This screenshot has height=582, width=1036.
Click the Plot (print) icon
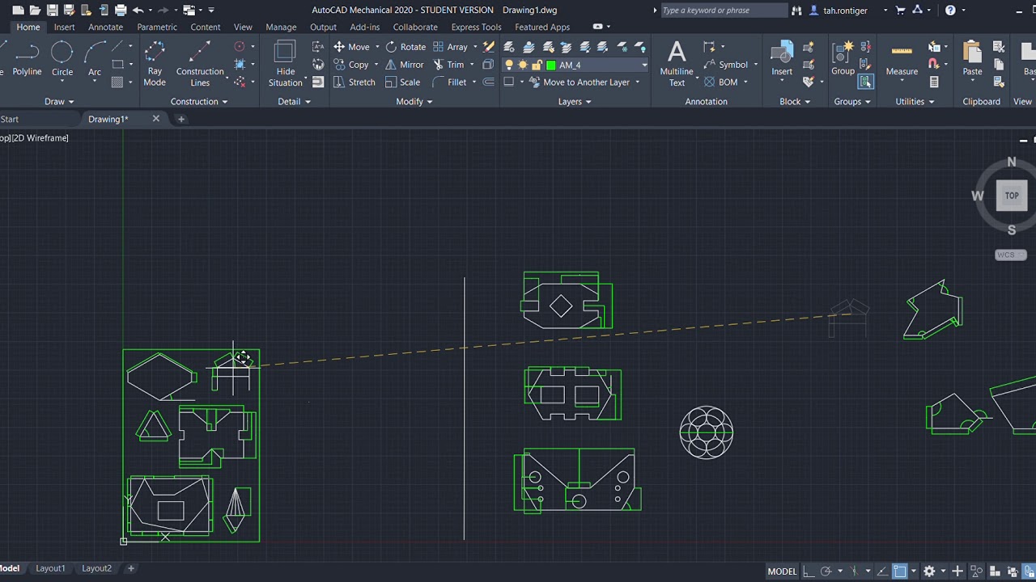pyautogui.click(x=121, y=11)
